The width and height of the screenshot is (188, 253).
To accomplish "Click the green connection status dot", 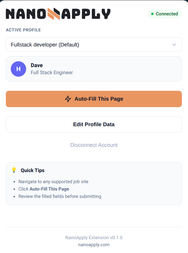I will (x=152, y=14).
